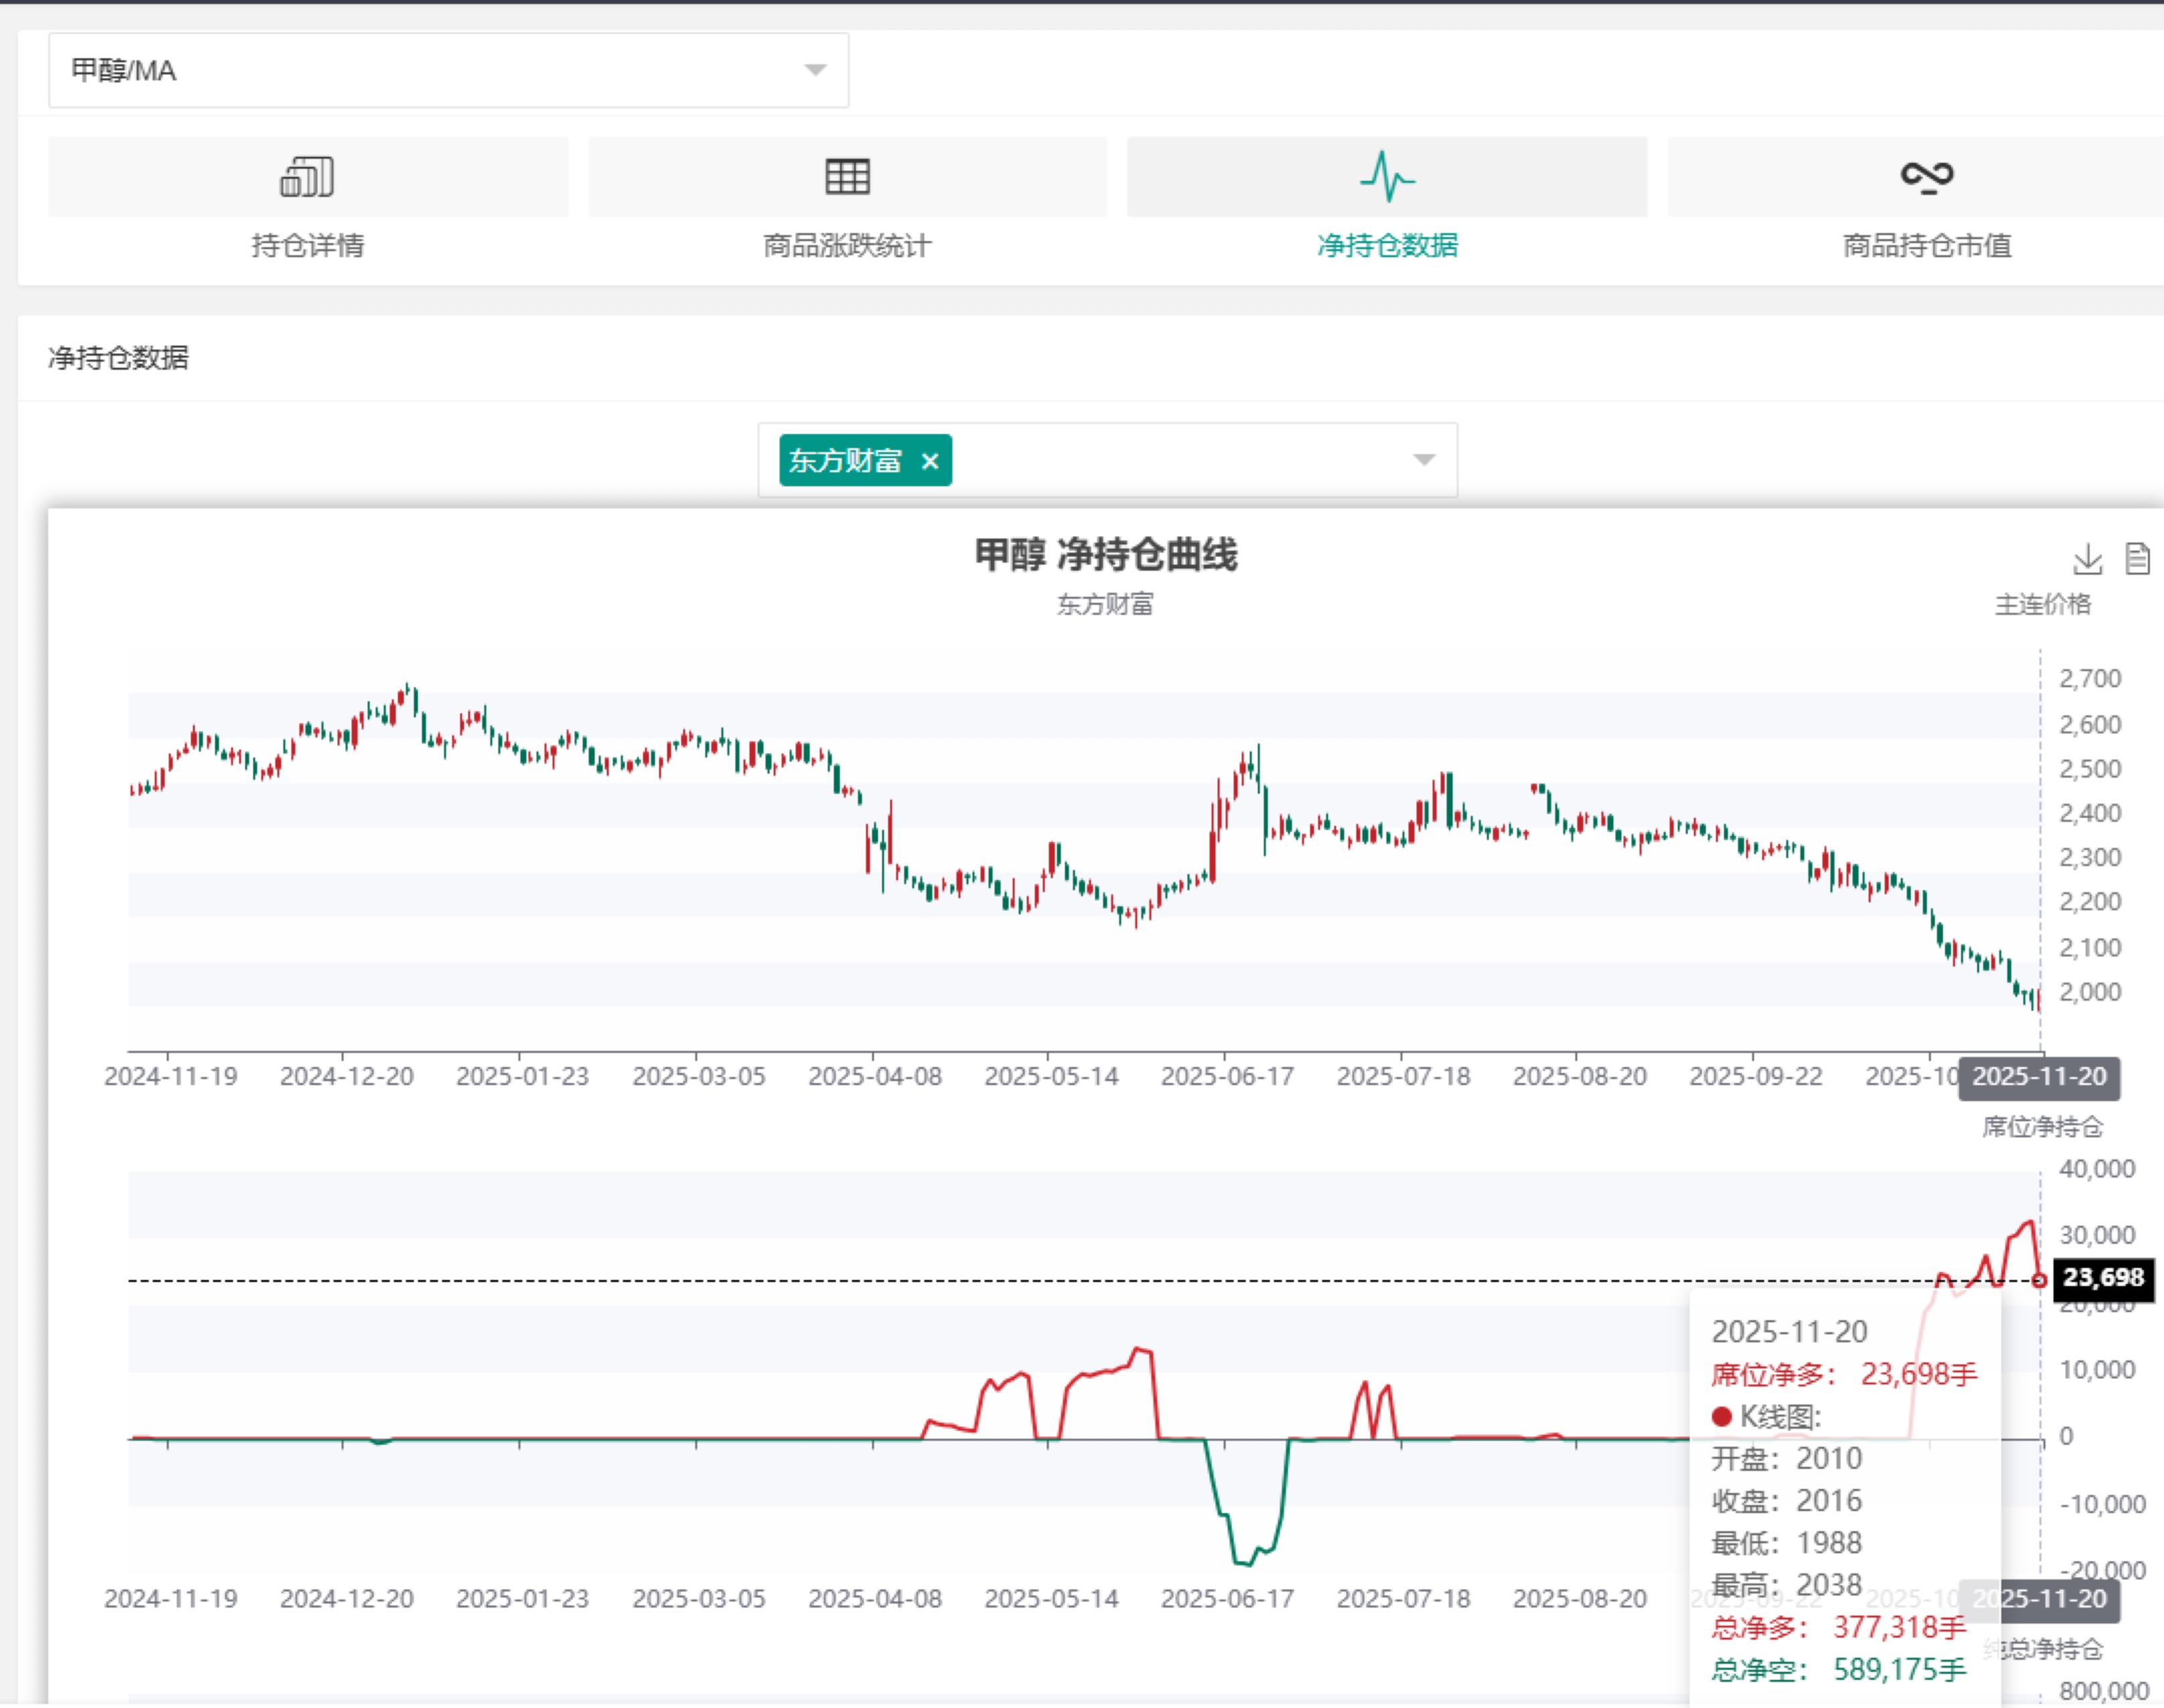Click the 甲醇 净持仓曲线 chart title
Viewport: 2164px width, 1708px height.
pos(1106,554)
